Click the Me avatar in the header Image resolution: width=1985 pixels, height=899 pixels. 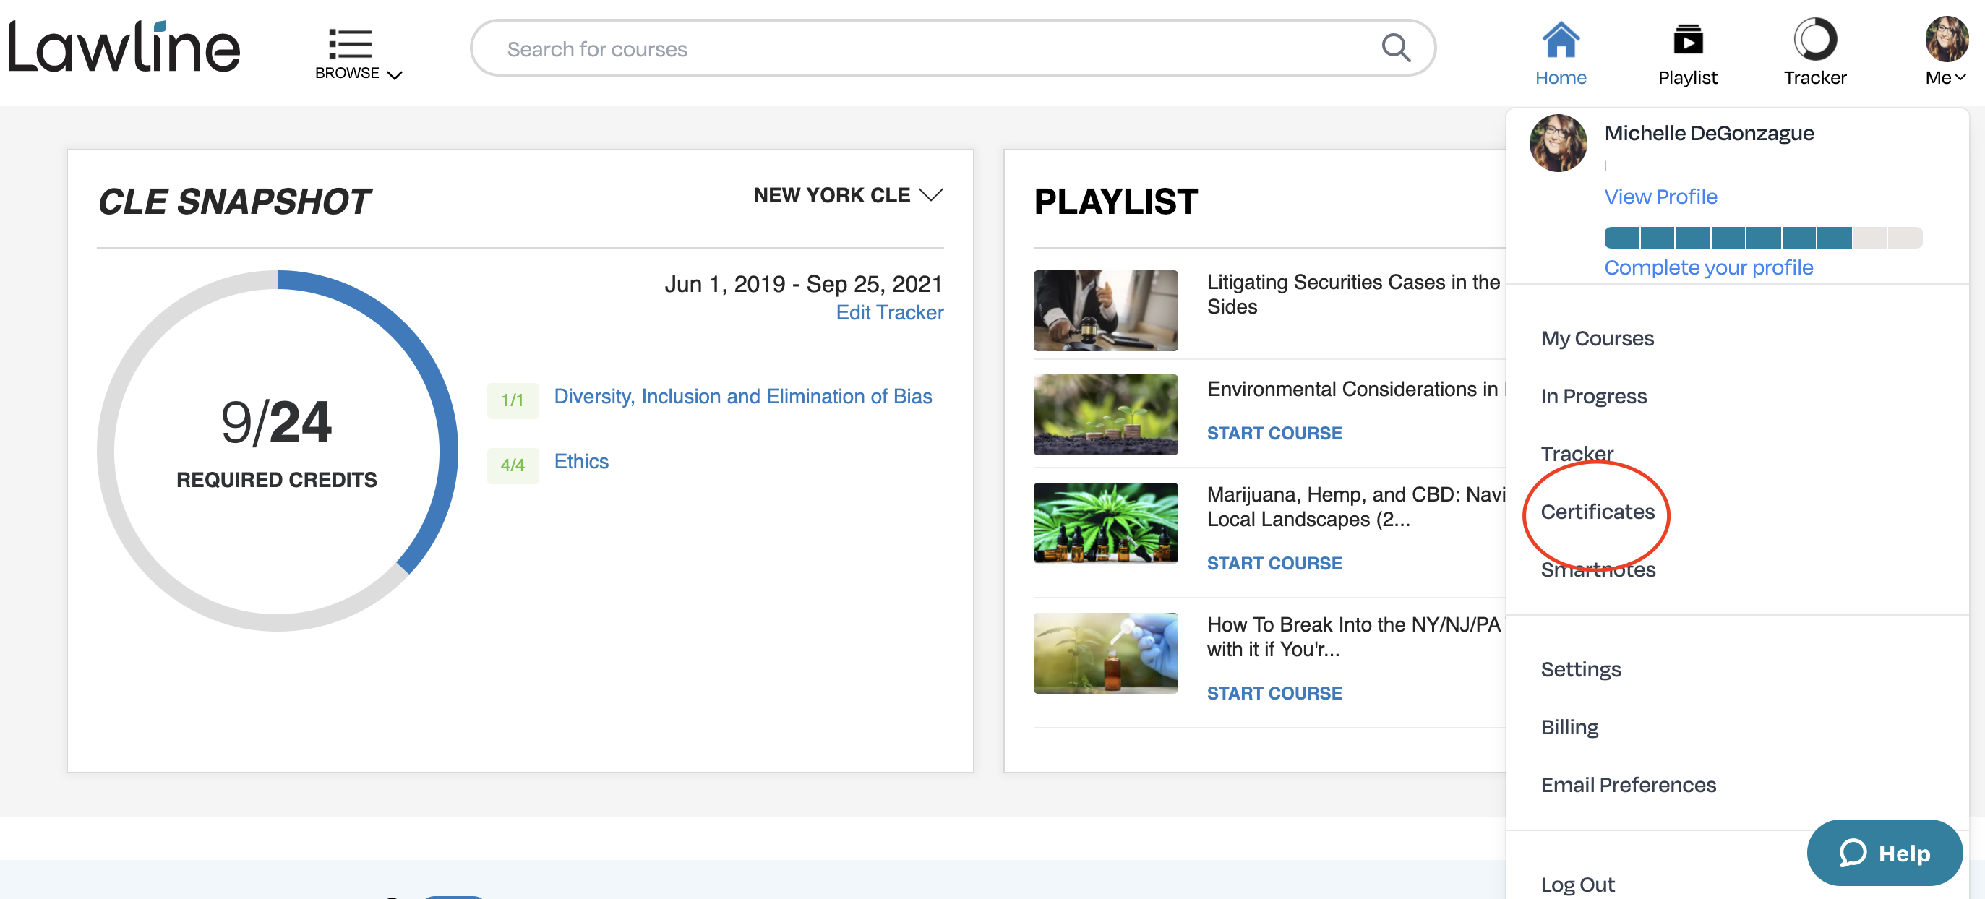click(1947, 38)
